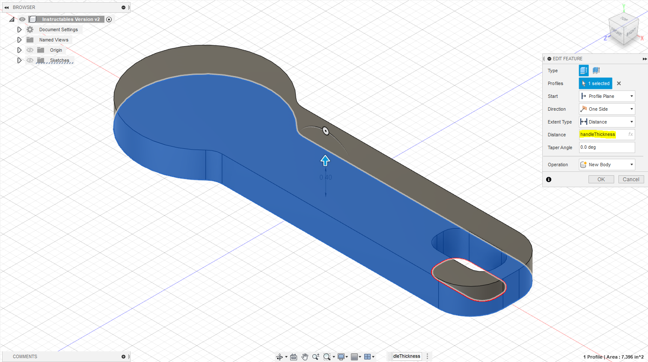Viewport: 648px width, 362px height.
Task: Open the Grid and Snaps menu
Action: click(x=354, y=356)
